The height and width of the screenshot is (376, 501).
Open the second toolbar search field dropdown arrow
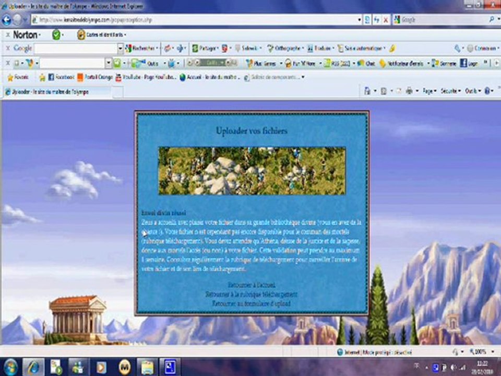pos(109,63)
